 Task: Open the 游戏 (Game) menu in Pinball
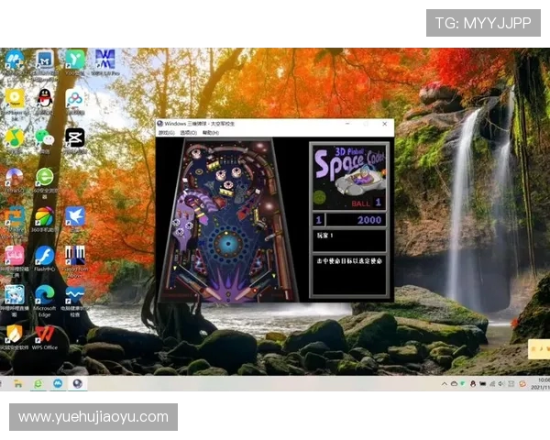tap(166, 133)
